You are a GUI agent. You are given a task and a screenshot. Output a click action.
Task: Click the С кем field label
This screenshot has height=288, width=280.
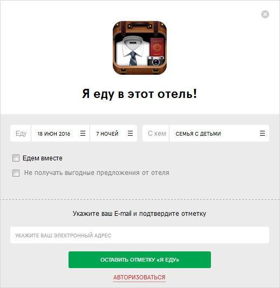(157, 134)
